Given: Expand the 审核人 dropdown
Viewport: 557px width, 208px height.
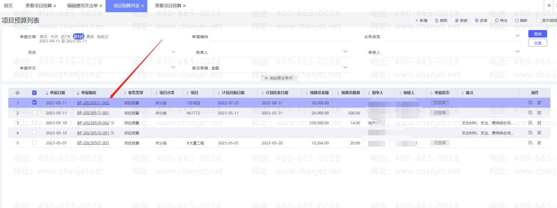Looking at the screenshot, I should pos(517,52).
